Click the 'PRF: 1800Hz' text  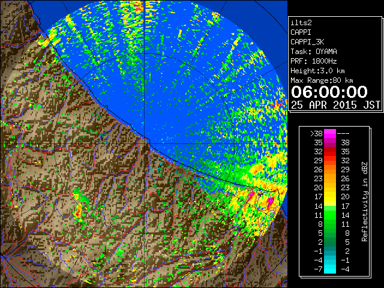[x=314, y=61]
